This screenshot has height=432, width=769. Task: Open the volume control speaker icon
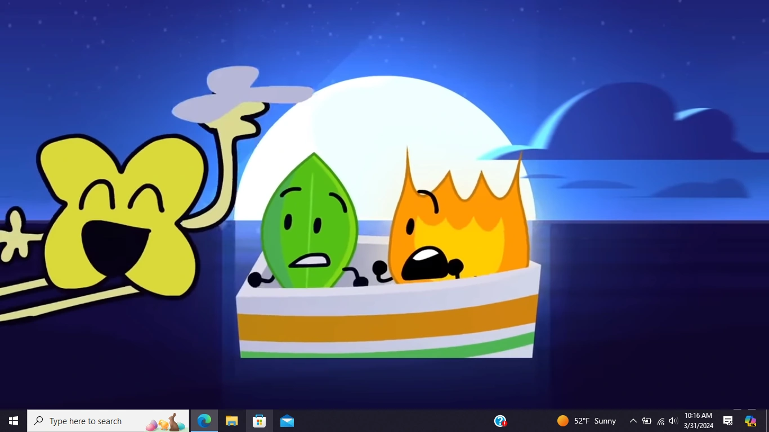(x=673, y=420)
